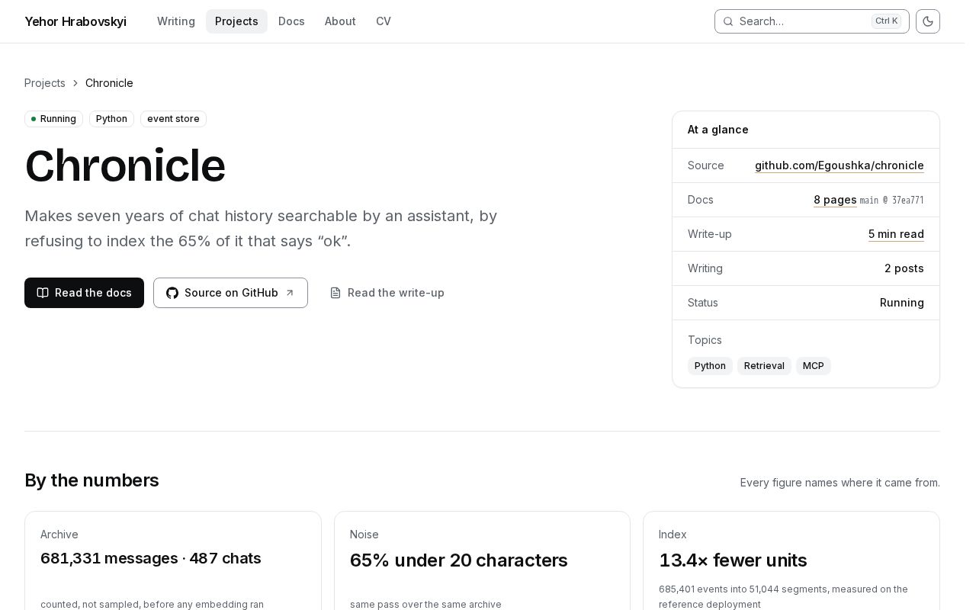Select the Retrieval topic chip
976x610 pixels.
coord(764,366)
